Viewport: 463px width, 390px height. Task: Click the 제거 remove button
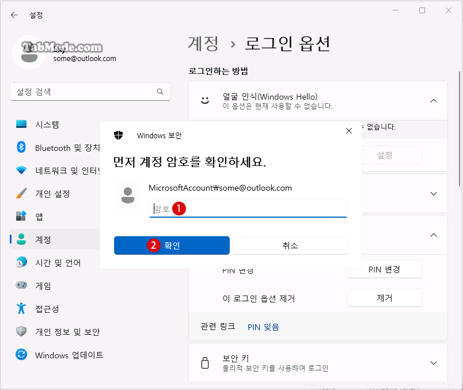(x=385, y=298)
